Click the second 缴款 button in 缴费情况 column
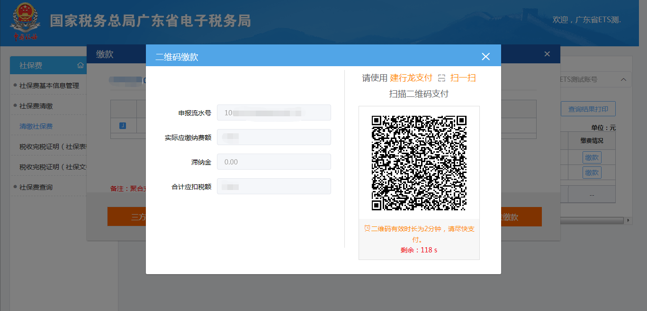Image resolution: width=647 pixels, height=311 pixels. pos(592,172)
